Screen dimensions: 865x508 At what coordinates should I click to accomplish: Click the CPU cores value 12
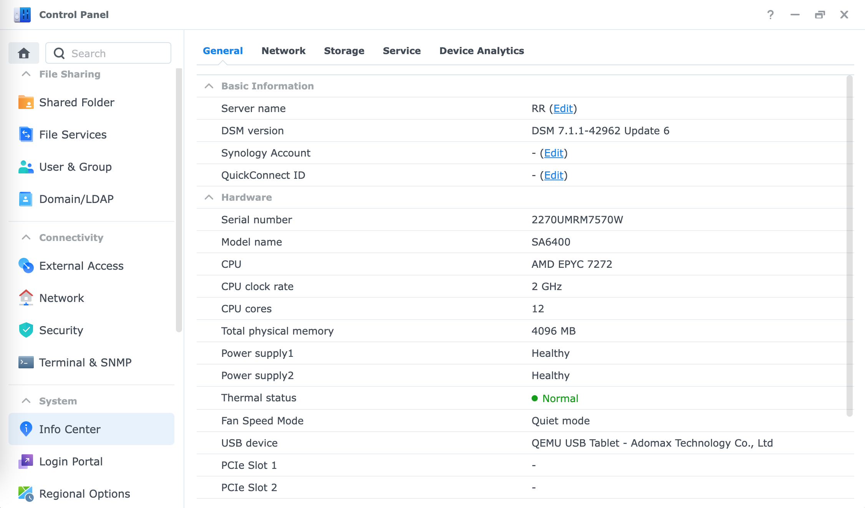pos(538,309)
